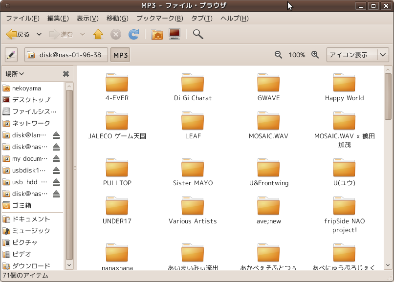Click the Up directory arrow icon
This screenshot has width=394, height=282.
[x=98, y=34]
